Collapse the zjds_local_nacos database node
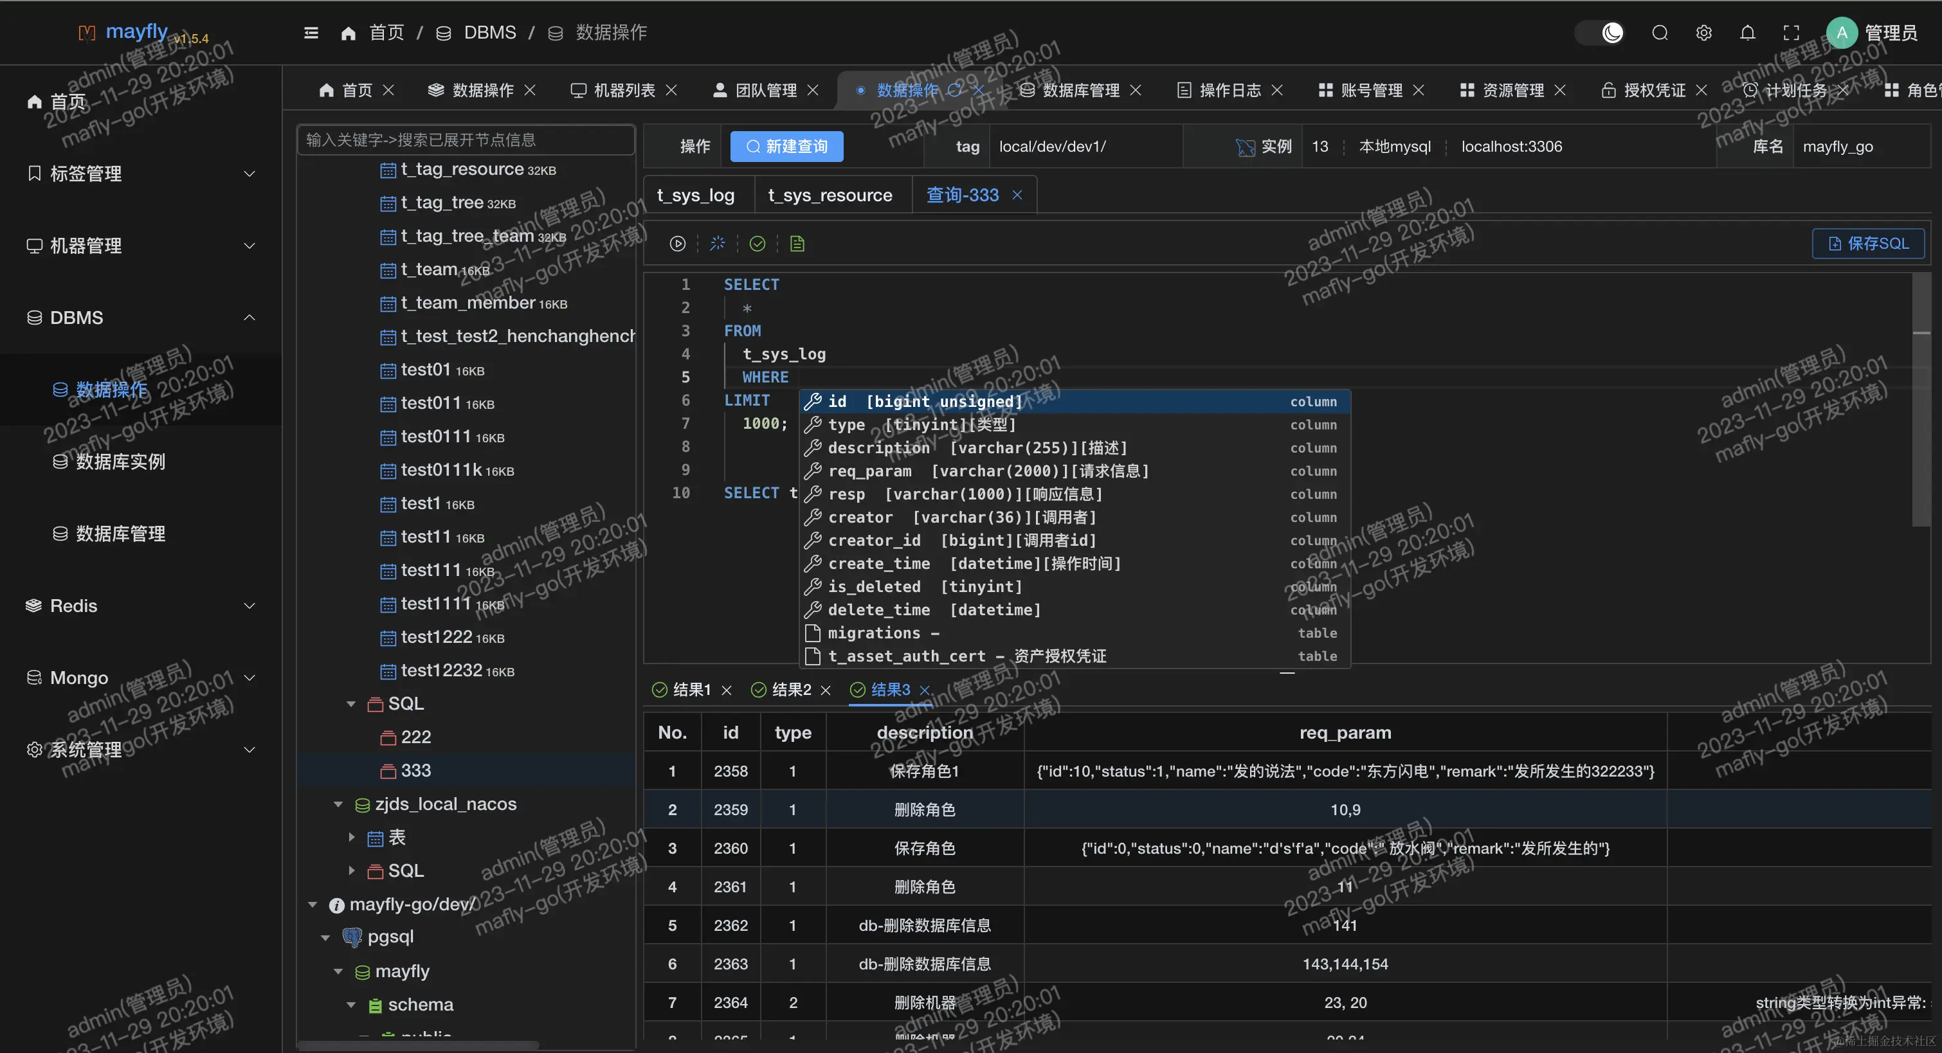 pos(338,804)
